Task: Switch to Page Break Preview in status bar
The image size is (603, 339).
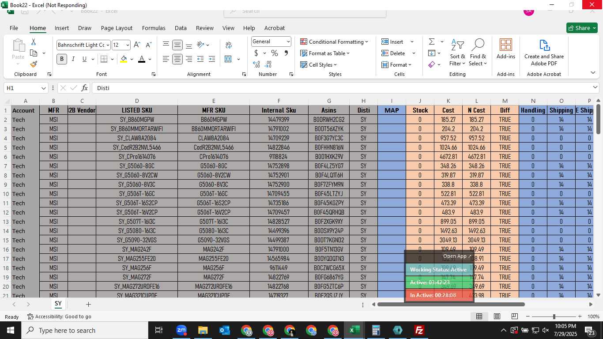Action: coord(515,316)
